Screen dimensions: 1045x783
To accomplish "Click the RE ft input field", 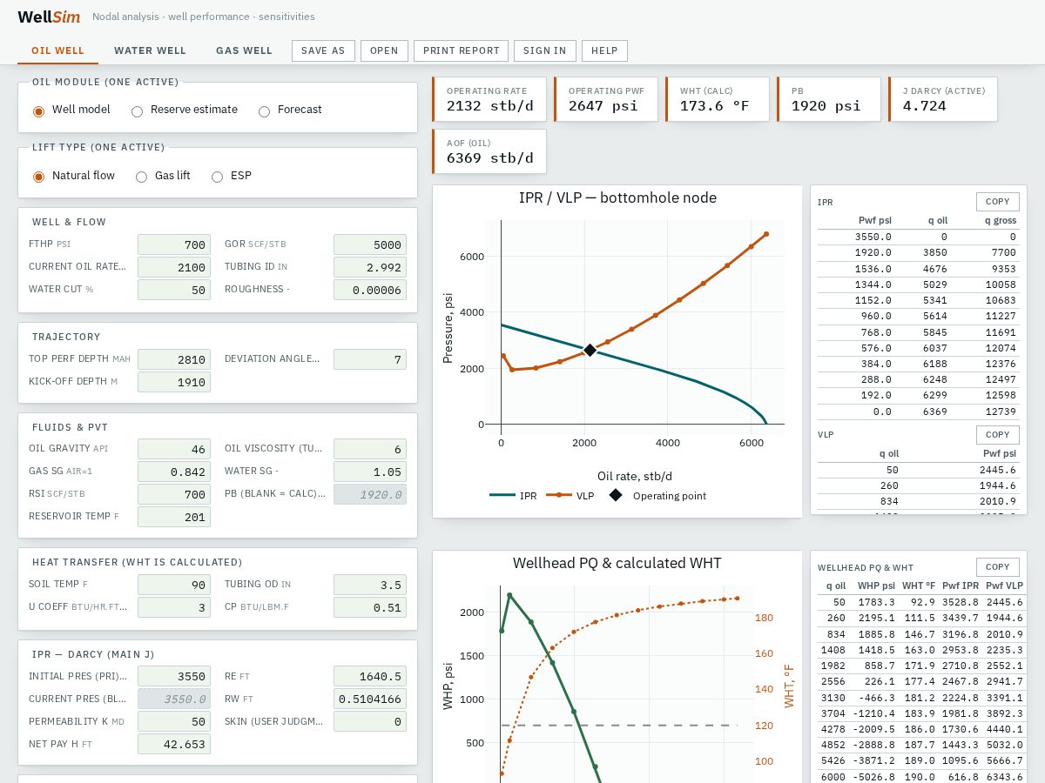I will [x=370, y=677].
